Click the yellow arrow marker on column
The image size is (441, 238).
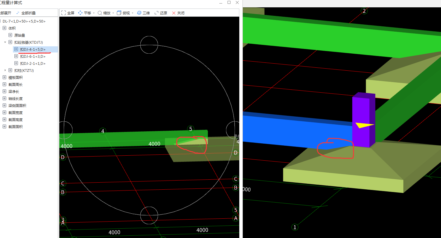pyautogui.click(x=364, y=125)
